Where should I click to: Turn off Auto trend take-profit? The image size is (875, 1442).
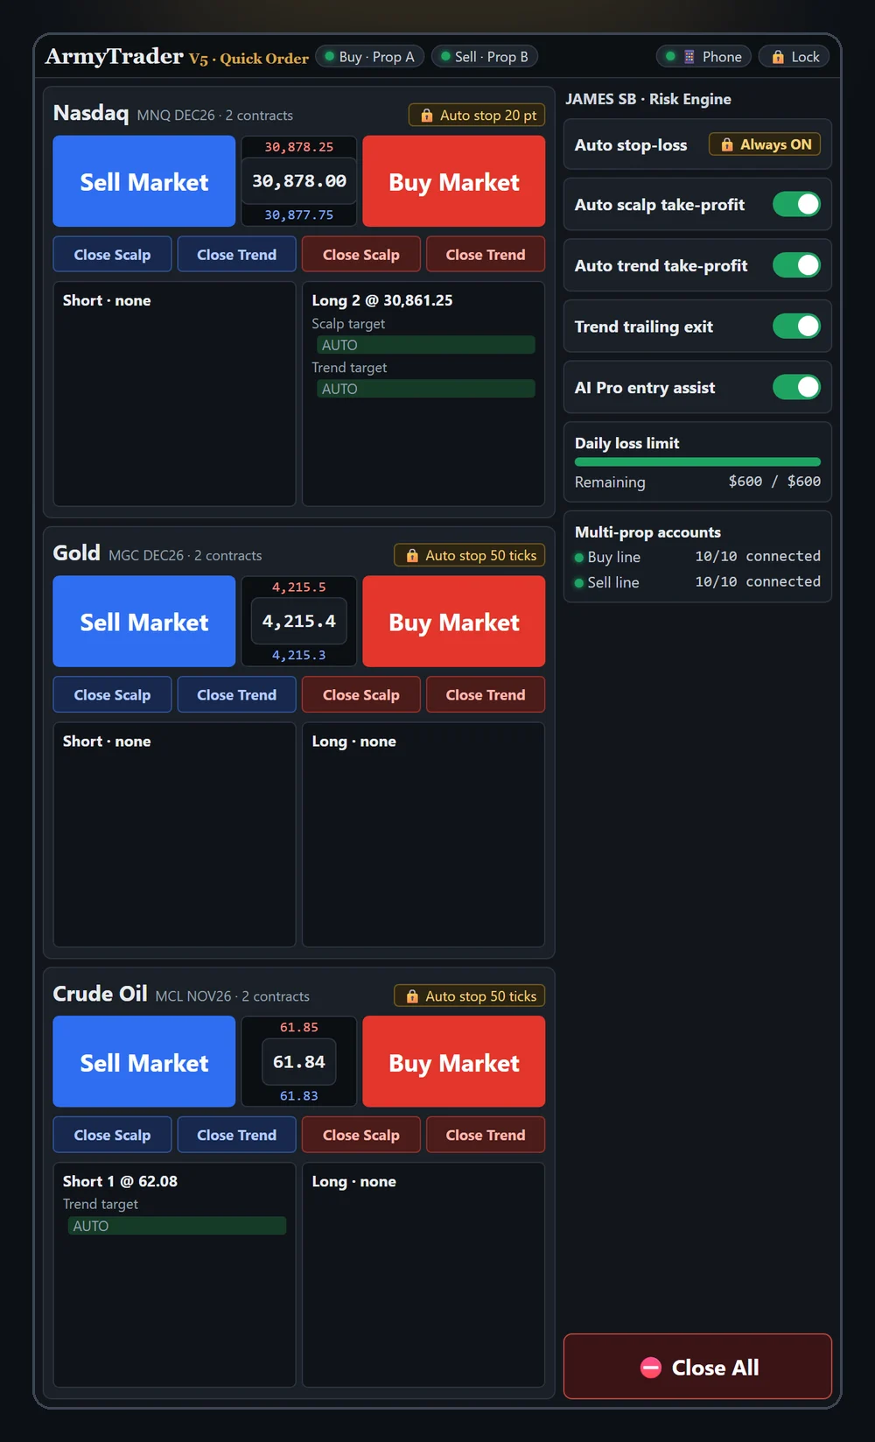[796, 265]
